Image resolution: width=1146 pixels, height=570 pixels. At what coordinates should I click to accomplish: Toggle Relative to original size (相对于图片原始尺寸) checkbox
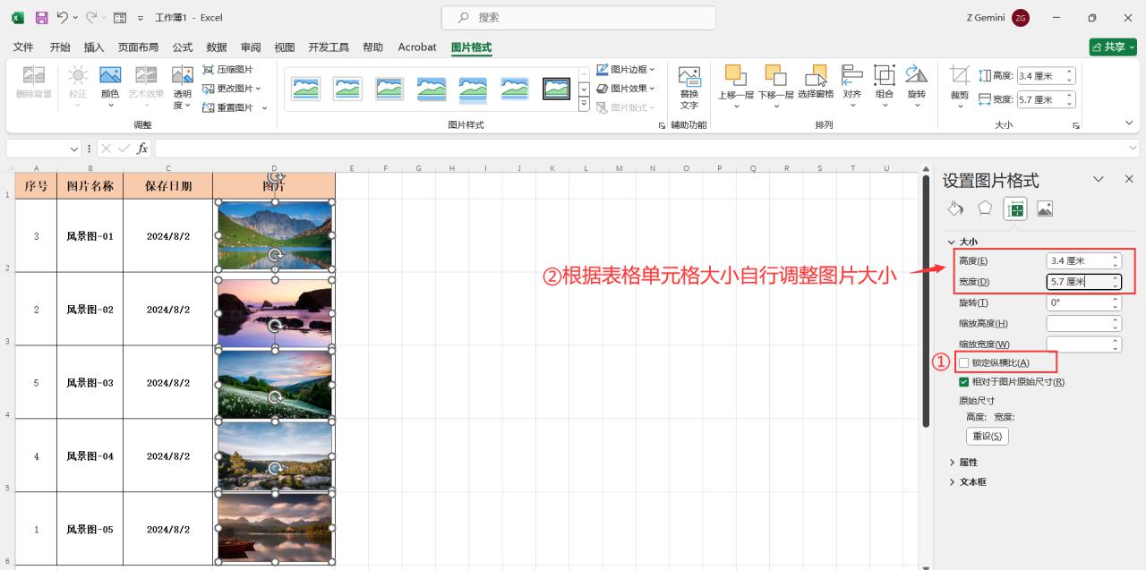[964, 382]
